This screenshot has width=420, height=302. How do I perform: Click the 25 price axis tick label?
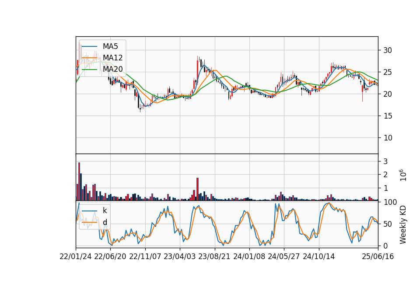(x=388, y=72)
